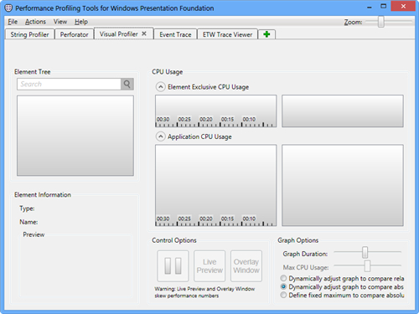The width and height of the screenshot is (419, 314).
Task: Click the Element Tree list box
Action: coord(75,136)
